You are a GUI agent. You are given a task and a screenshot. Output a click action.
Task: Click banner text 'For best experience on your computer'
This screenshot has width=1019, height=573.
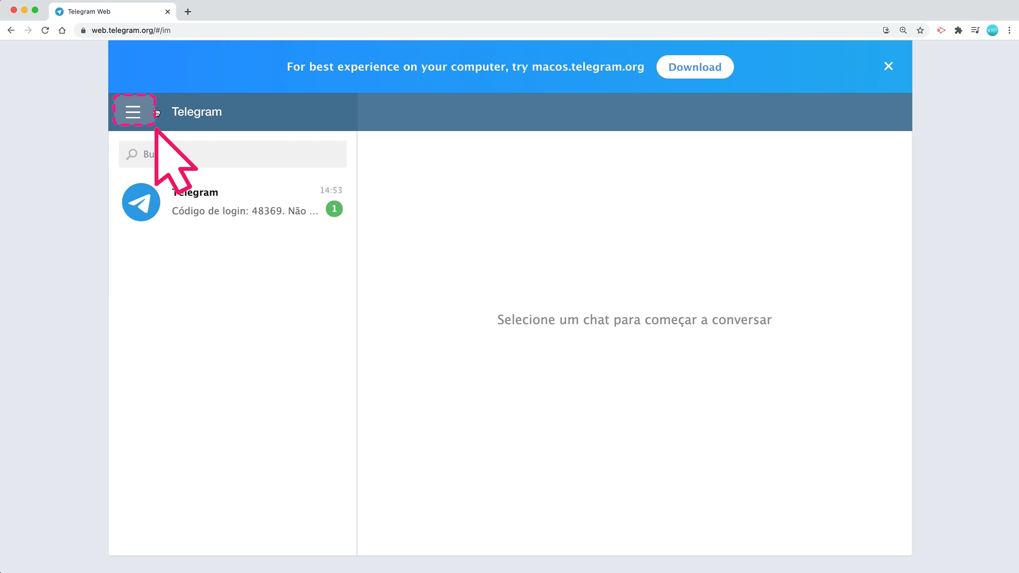[397, 67]
